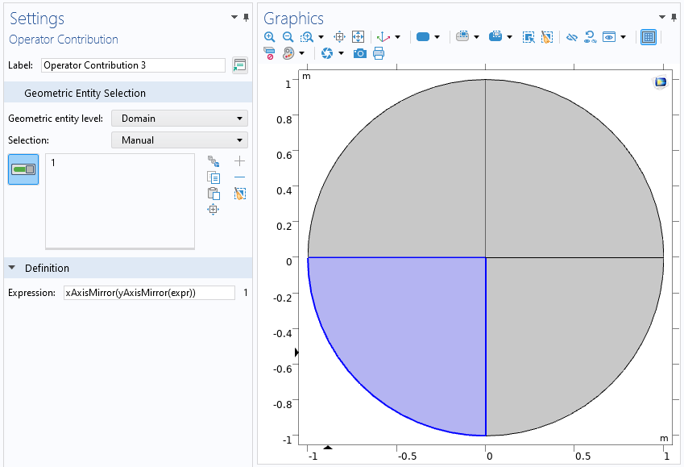
Task: Zoom in on the Graphics view
Action: coord(269,37)
